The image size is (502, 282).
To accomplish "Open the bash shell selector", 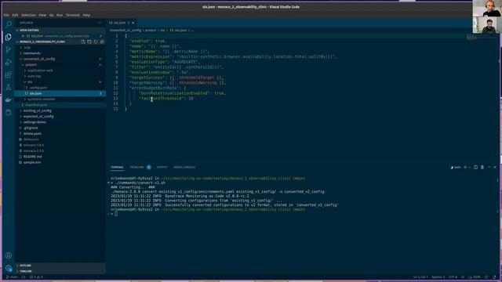I will 456,167.
